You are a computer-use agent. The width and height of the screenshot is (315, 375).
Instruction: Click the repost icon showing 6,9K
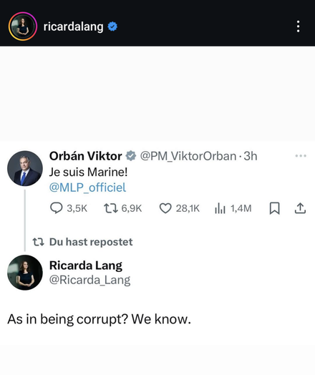pos(111,208)
